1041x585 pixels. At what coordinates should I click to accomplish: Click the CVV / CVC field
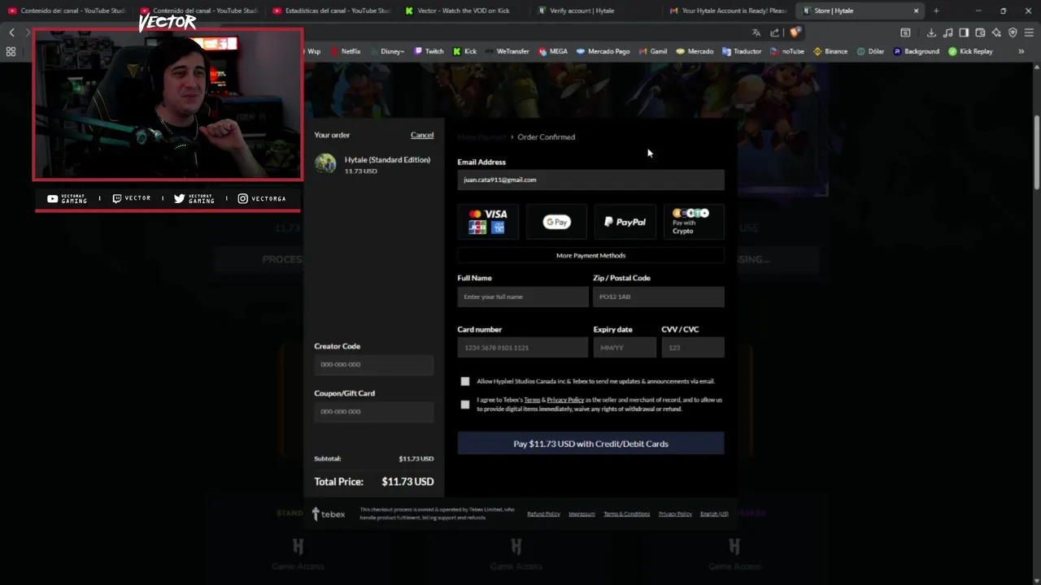tap(692, 348)
